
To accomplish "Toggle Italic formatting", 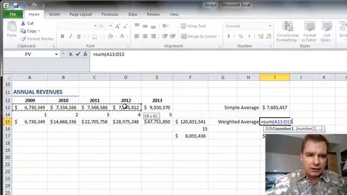I will pyautogui.click(x=70, y=36).
